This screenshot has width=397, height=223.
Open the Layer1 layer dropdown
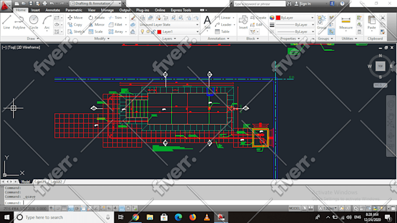tap(169, 32)
